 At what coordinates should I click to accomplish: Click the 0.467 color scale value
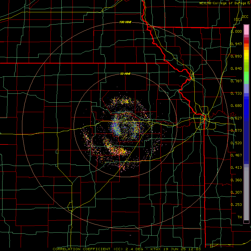[236, 155]
